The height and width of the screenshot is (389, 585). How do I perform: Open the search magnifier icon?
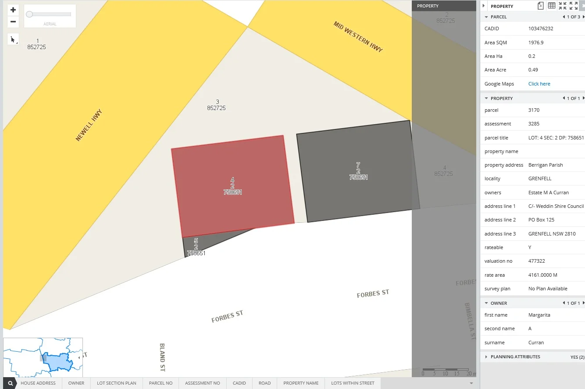(x=10, y=383)
